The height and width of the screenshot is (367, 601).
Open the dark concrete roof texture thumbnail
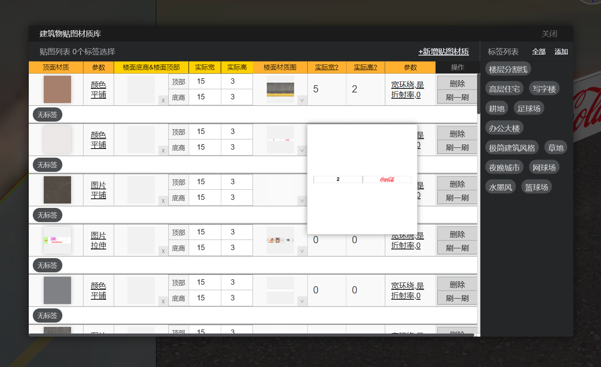(x=57, y=190)
